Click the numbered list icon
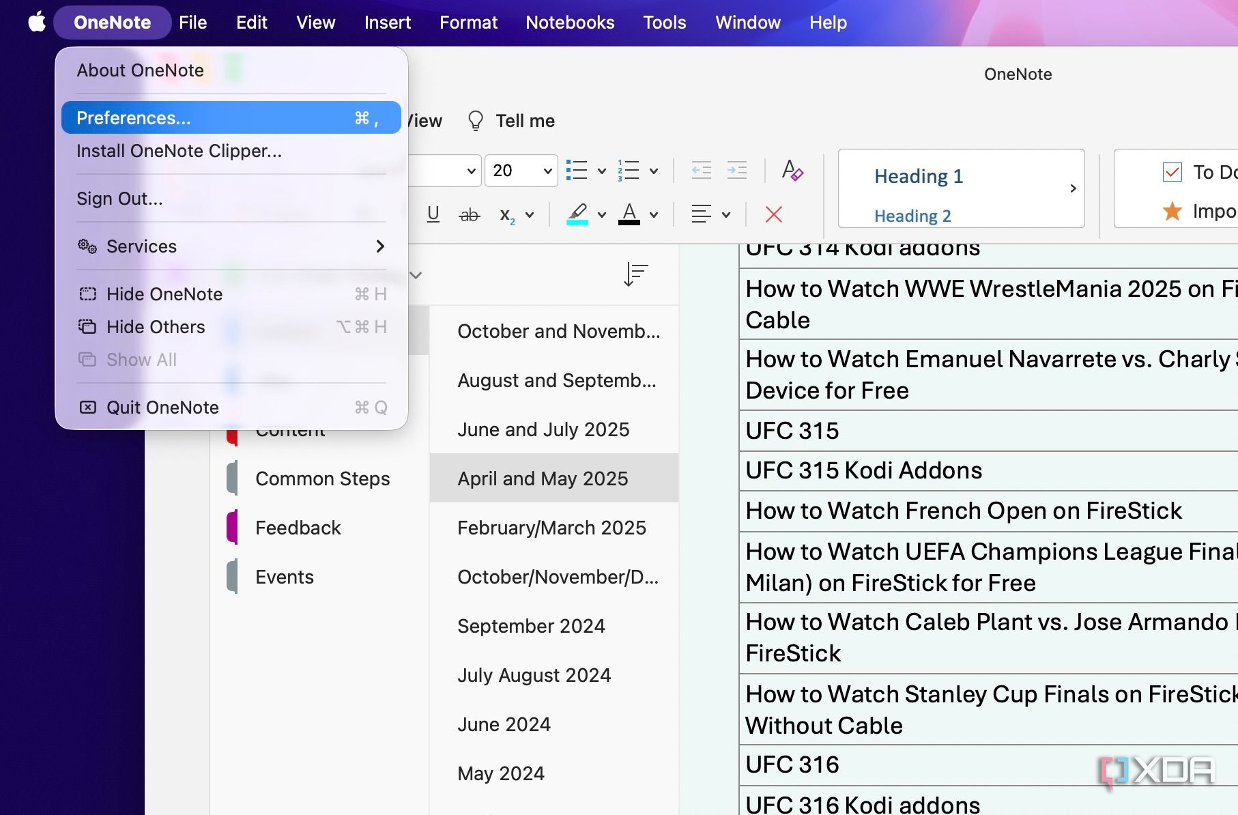The width and height of the screenshot is (1238, 815). click(x=629, y=171)
